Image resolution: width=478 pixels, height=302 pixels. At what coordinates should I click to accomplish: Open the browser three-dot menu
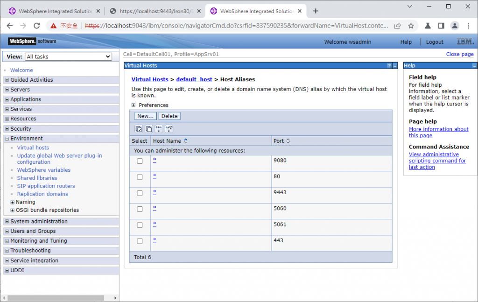469,26
